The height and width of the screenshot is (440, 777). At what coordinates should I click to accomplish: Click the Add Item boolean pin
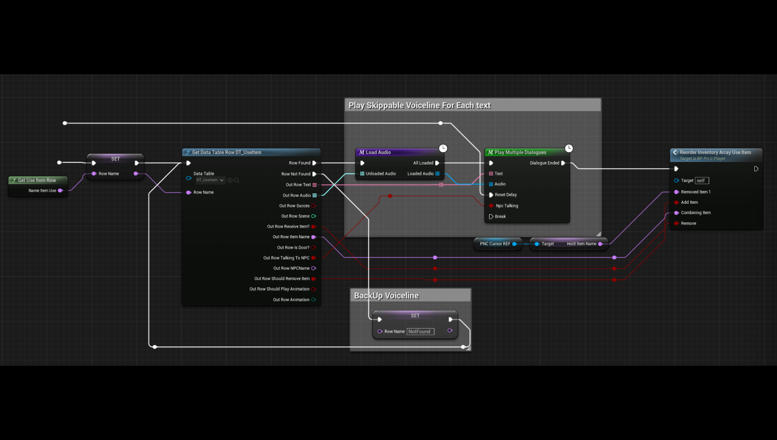[676, 202]
